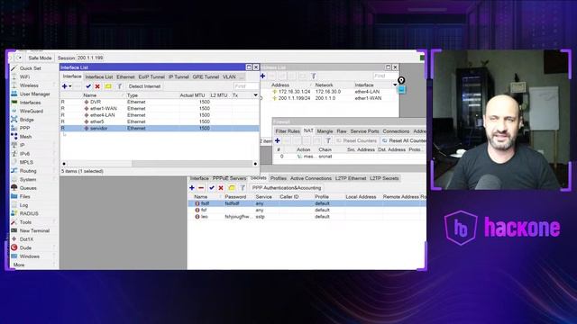Click the red X disable button in Interface List
This screenshot has height=324, width=577.
coord(97,86)
